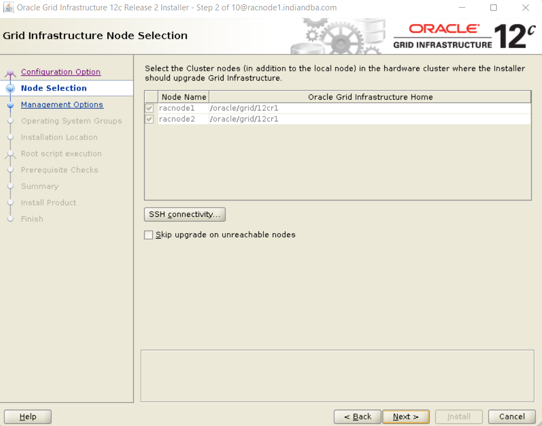Viewport: 542px width, 426px height.
Task: Click the Configuration Option step marker icon
Action: [x=10, y=72]
